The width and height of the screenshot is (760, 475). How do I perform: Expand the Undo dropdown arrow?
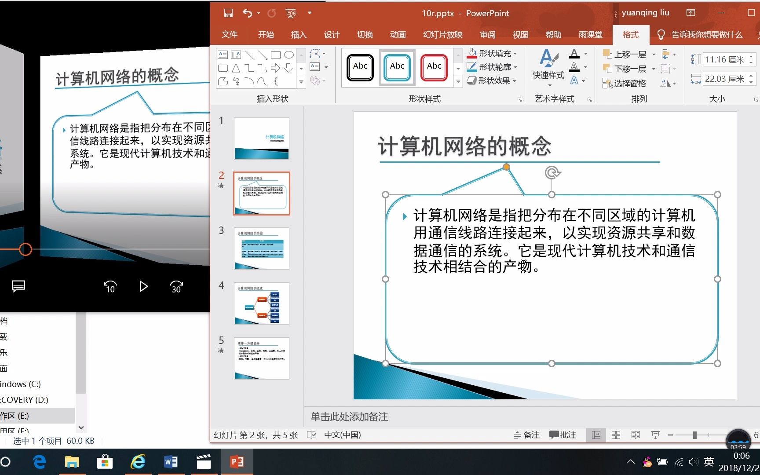pos(257,13)
